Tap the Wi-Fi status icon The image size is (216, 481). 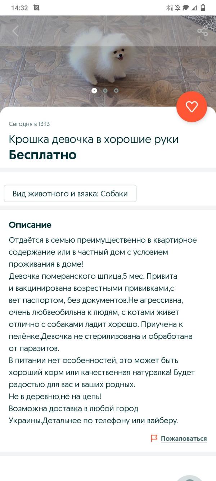click(186, 8)
